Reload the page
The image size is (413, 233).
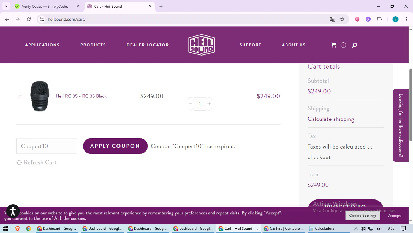[x=29, y=19]
